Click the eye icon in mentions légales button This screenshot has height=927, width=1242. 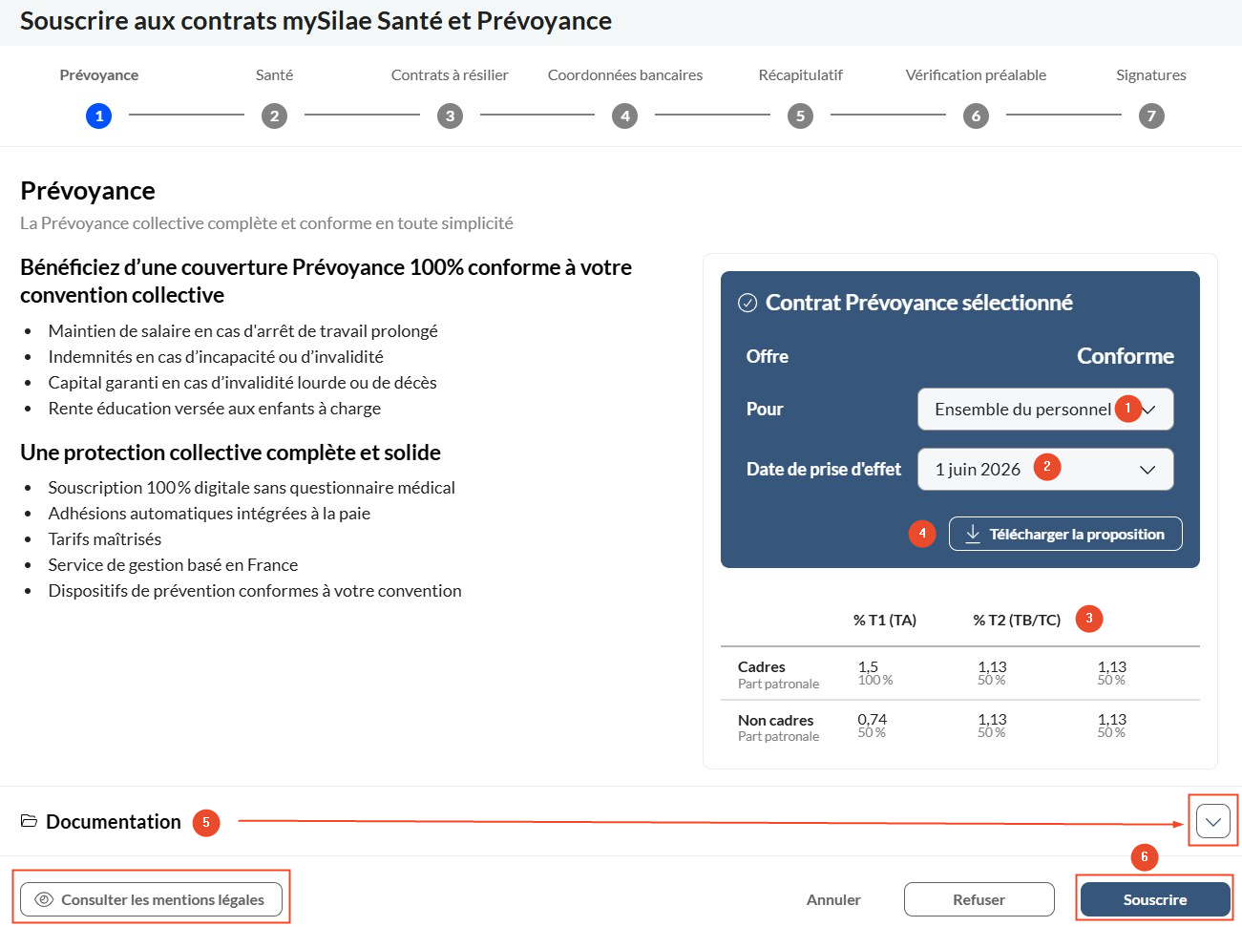point(44,899)
